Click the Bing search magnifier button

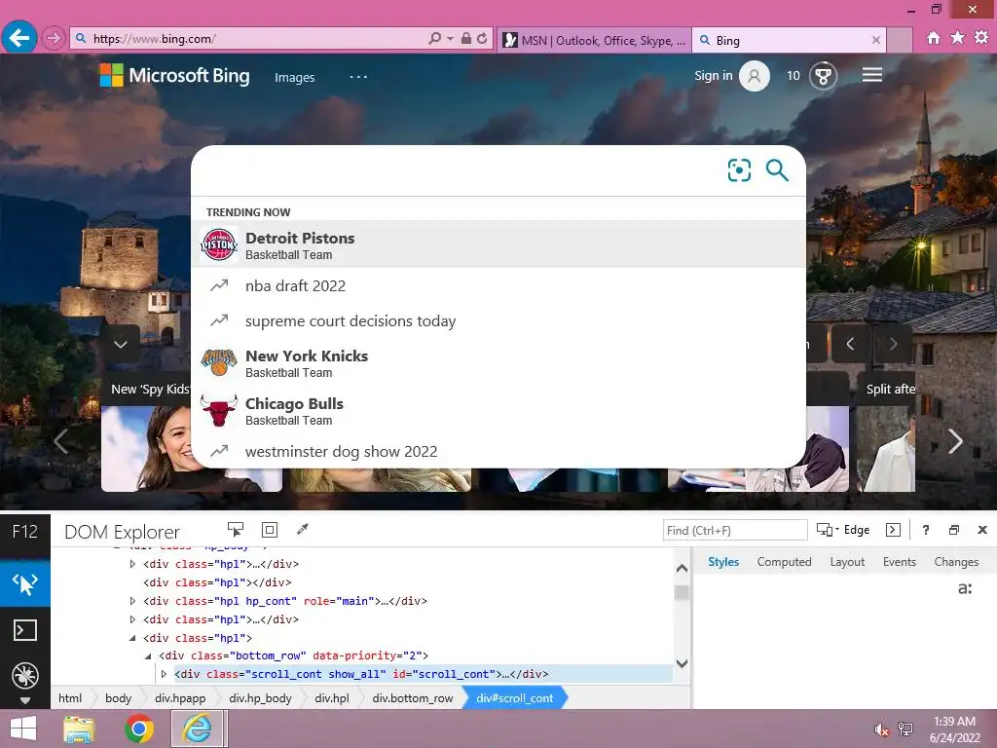coord(777,170)
